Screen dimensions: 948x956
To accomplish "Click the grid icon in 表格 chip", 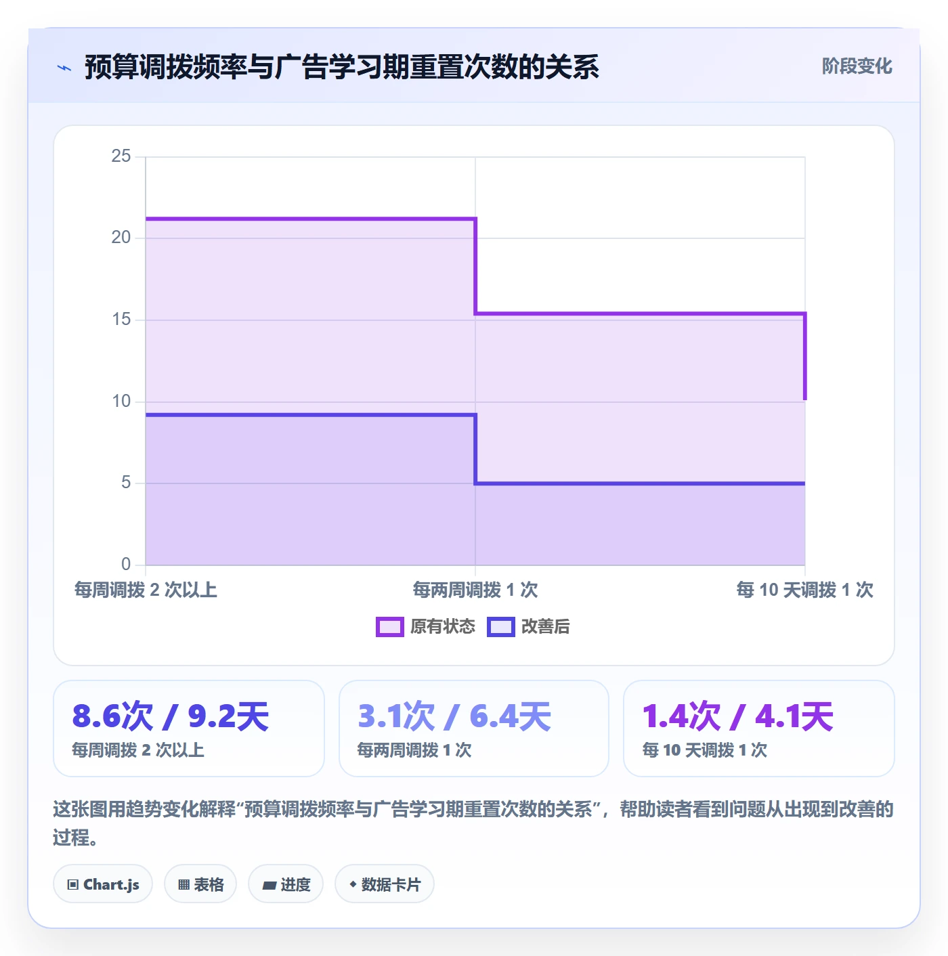I will point(184,885).
